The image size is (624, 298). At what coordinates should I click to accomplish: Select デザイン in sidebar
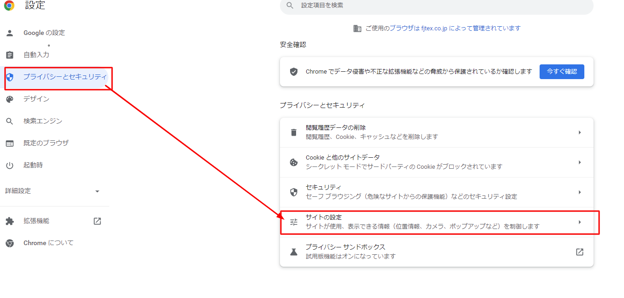[36, 99]
